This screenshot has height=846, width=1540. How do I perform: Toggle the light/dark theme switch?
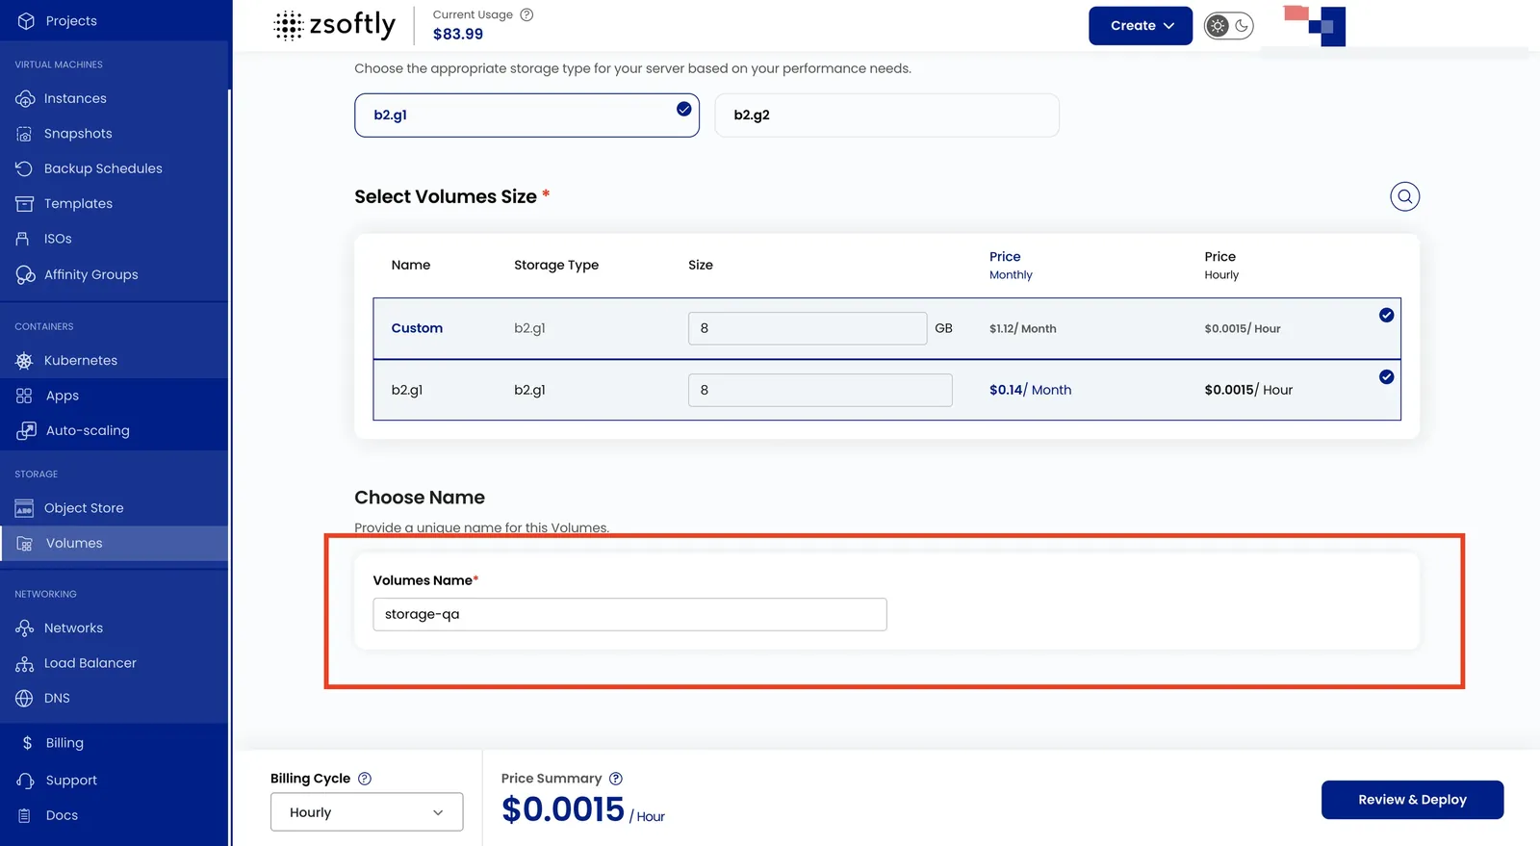[1229, 26]
